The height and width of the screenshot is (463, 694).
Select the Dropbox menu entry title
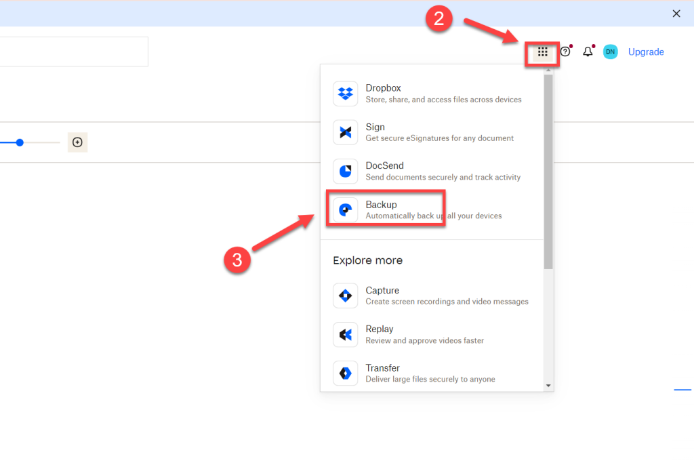[x=384, y=88]
